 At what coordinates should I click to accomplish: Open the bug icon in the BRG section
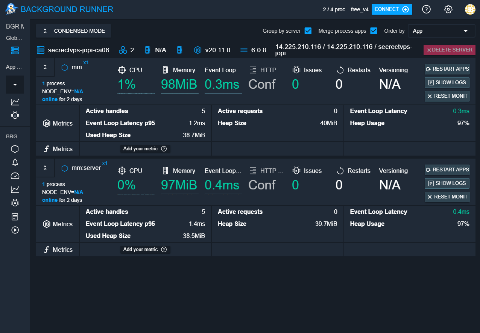(x=15, y=203)
